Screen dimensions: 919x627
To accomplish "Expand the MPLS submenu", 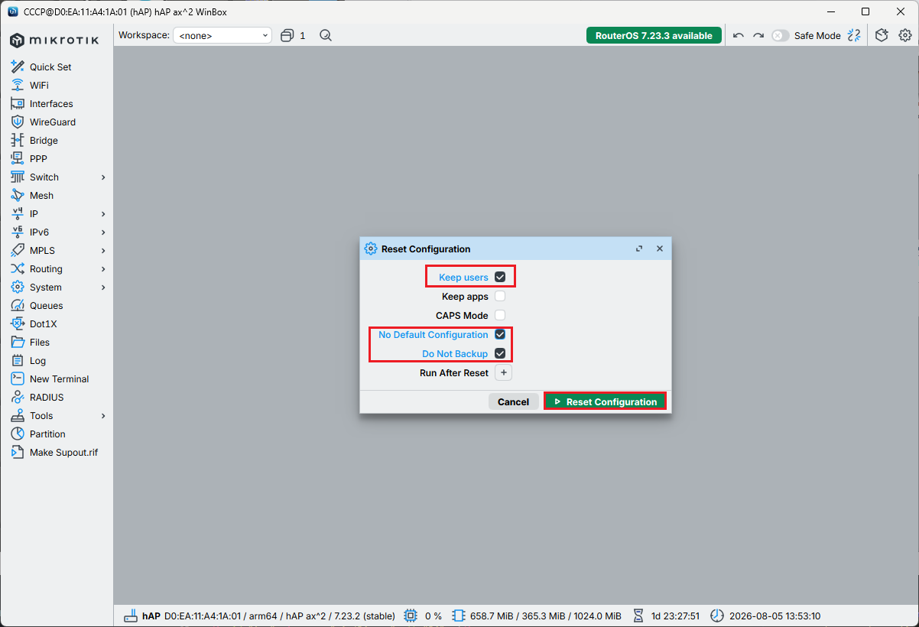I will tap(103, 251).
